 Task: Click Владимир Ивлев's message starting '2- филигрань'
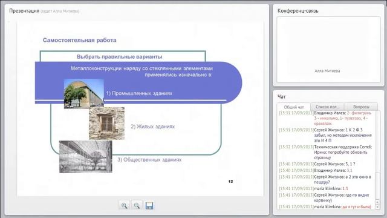(x=343, y=118)
